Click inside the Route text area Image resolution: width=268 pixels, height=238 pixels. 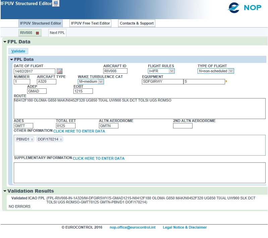[x=140, y=109]
